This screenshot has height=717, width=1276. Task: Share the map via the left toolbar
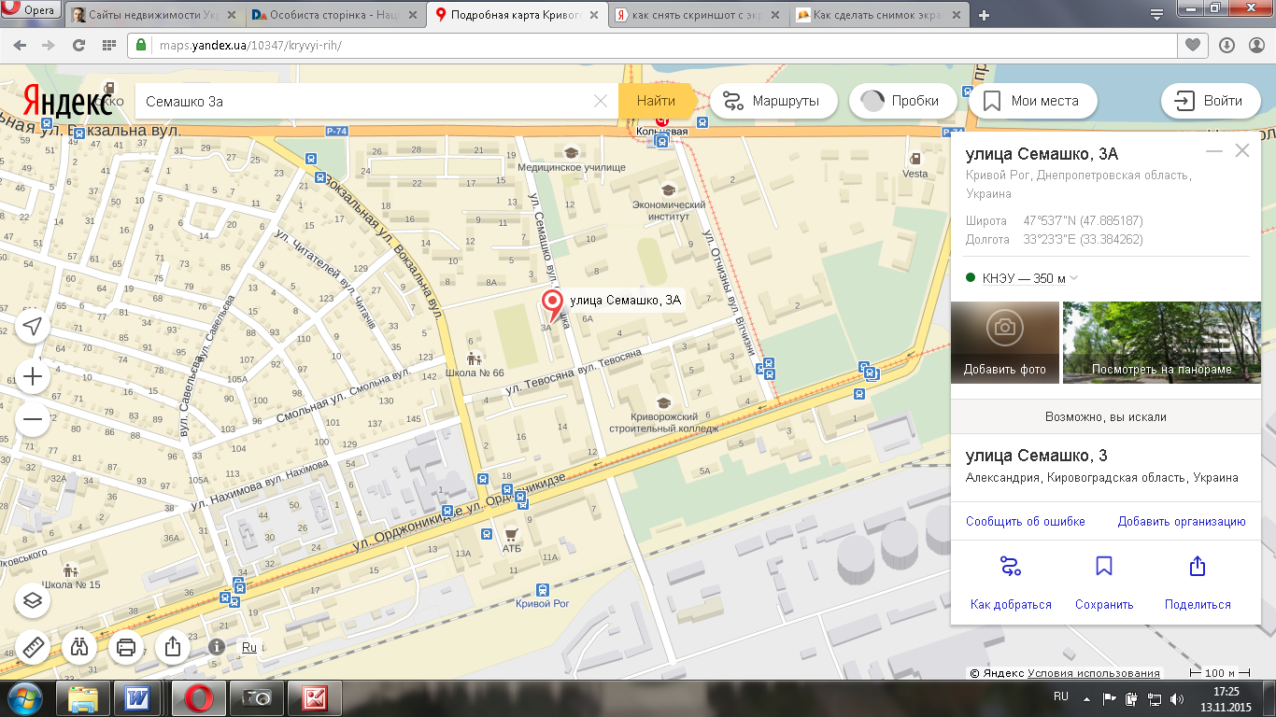click(173, 646)
